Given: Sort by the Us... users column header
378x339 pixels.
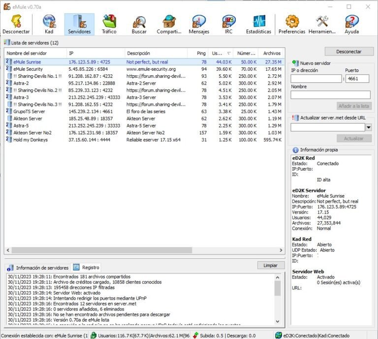Looking at the screenshot, I should coord(221,53).
